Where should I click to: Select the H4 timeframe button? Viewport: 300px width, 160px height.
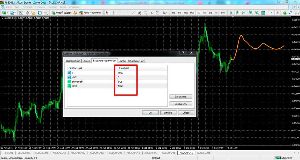pos(205,13)
